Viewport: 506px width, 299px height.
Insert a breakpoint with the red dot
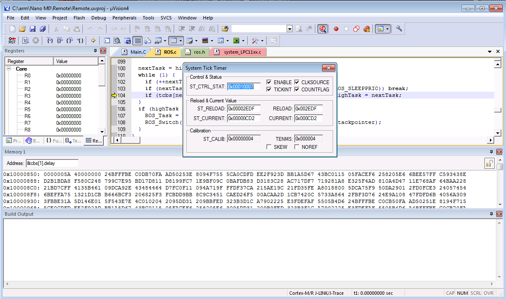(x=336, y=29)
